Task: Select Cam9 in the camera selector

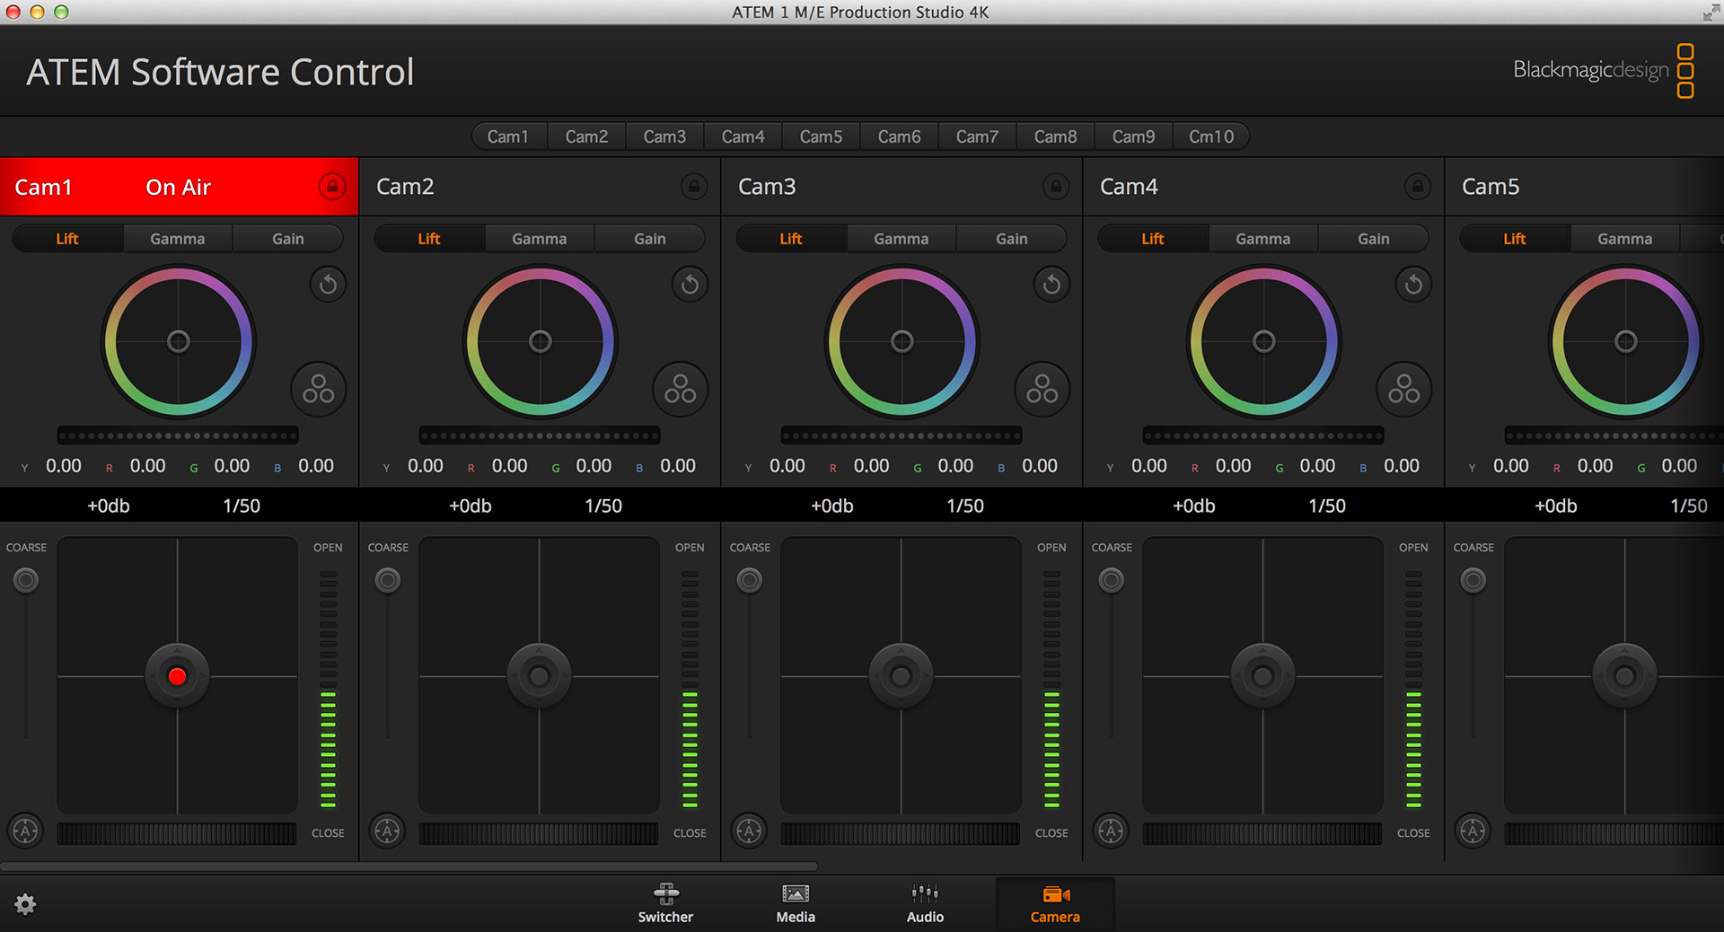Action: (1133, 136)
